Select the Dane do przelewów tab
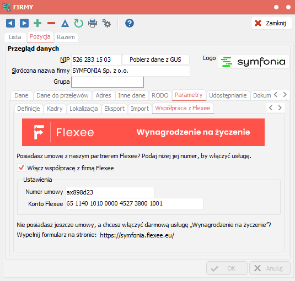 (62, 95)
